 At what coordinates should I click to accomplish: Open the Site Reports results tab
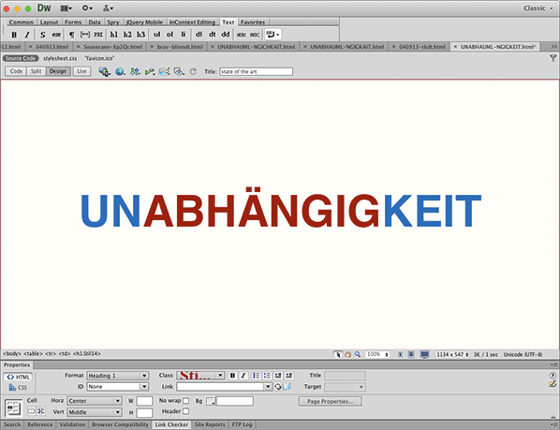click(x=210, y=424)
